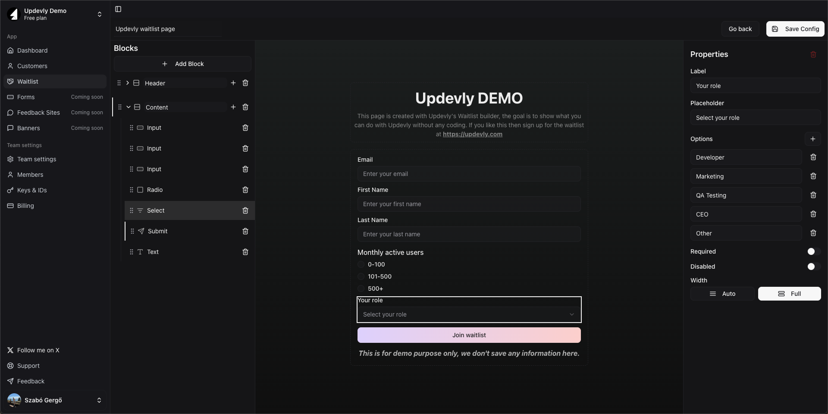Select the 101-500 radio option
The image size is (828, 414).
tap(361, 276)
